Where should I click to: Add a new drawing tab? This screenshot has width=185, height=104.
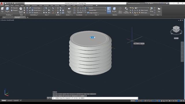pos(27,17)
